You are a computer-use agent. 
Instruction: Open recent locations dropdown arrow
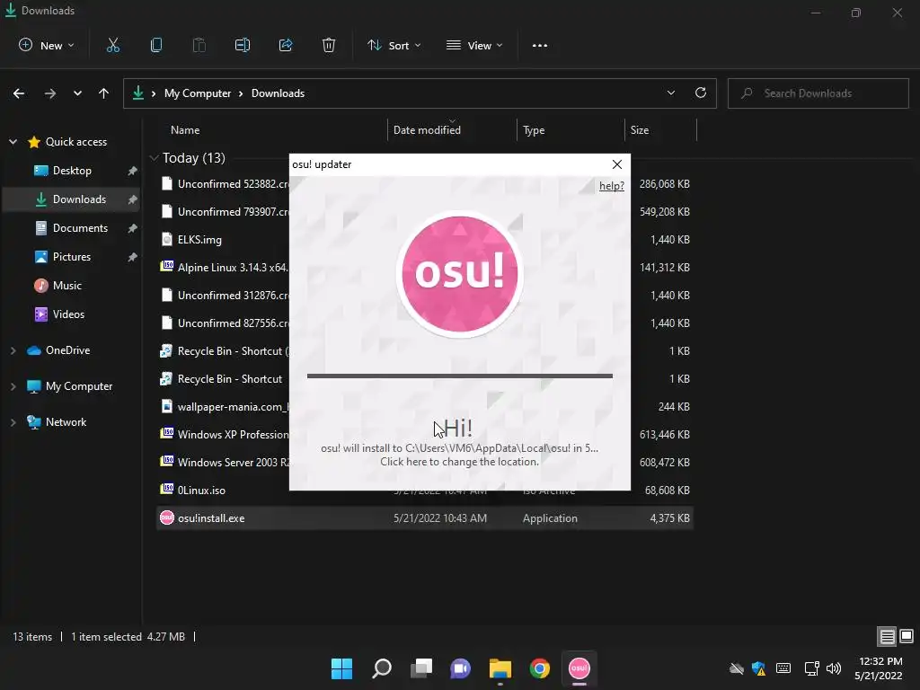[77, 93]
